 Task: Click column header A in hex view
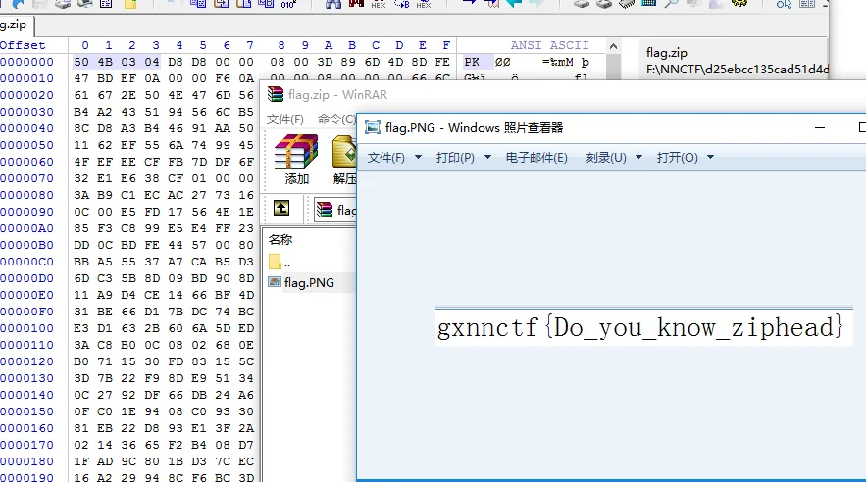(x=329, y=45)
